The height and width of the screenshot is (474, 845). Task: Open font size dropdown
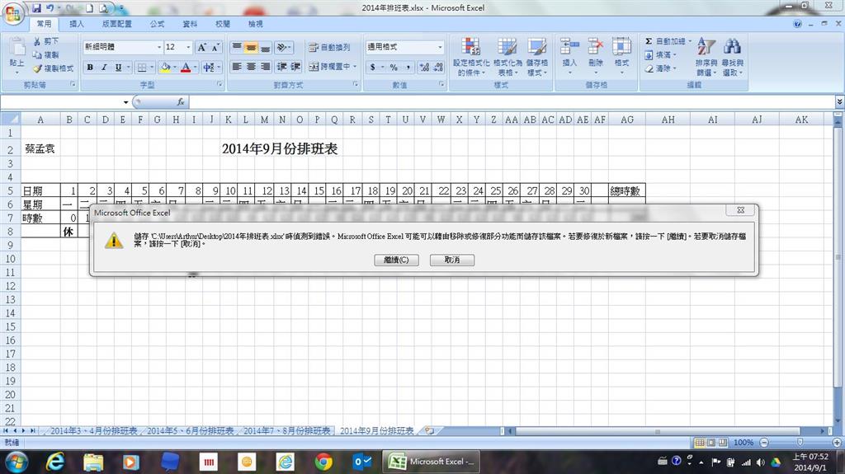(x=188, y=48)
